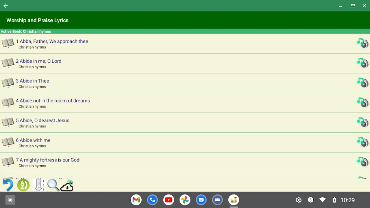The image size is (370, 208).
Task: Open the settings gear in system tray
Action: coord(299,200)
